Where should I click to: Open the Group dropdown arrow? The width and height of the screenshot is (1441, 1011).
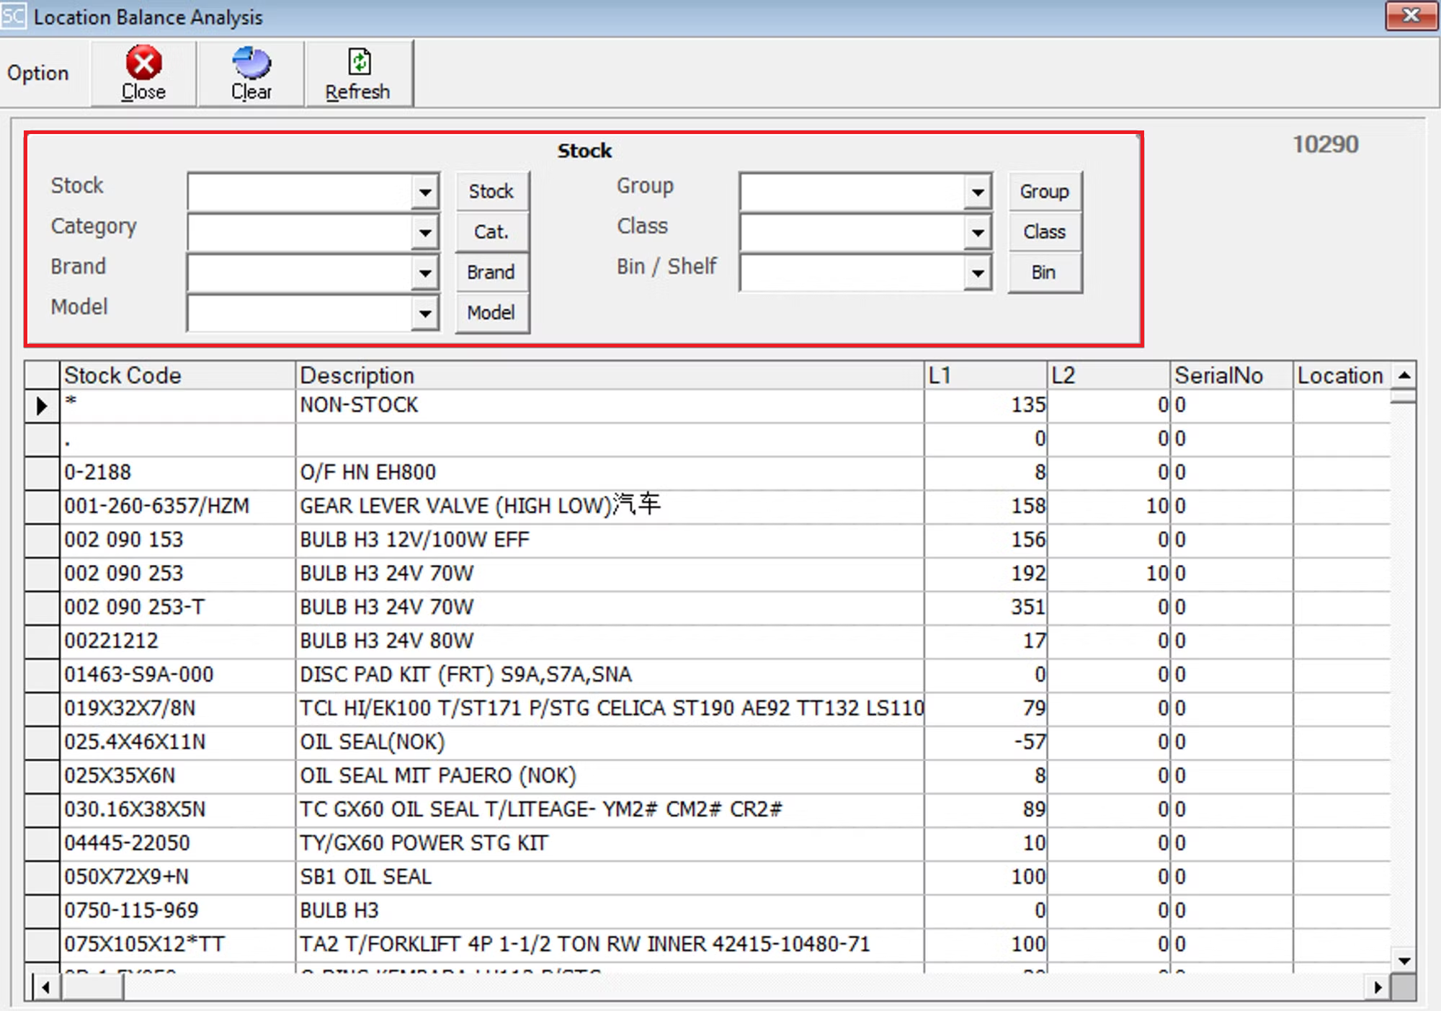(x=978, y=192)
